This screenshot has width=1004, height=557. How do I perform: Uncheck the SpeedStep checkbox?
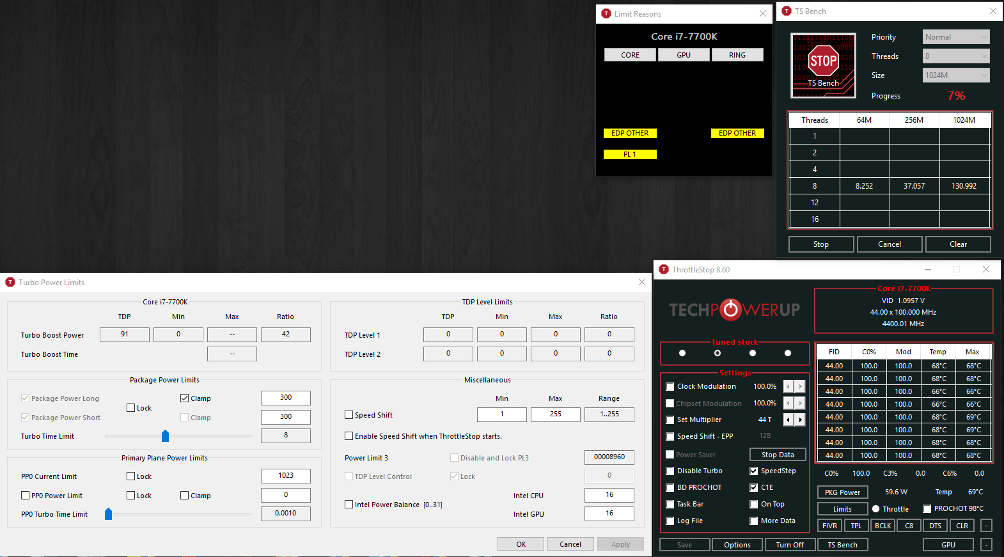(x=754, y=471)
